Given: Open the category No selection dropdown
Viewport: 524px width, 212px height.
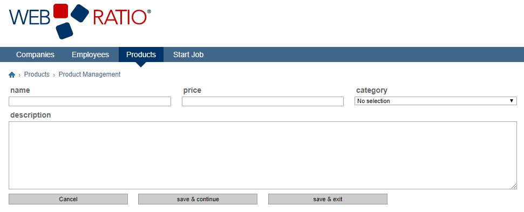Looking at the screenshot, I should tap(435, 101).
